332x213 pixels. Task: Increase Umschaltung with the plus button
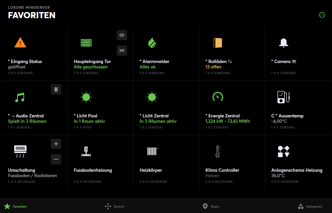click(x=56, y=144)
